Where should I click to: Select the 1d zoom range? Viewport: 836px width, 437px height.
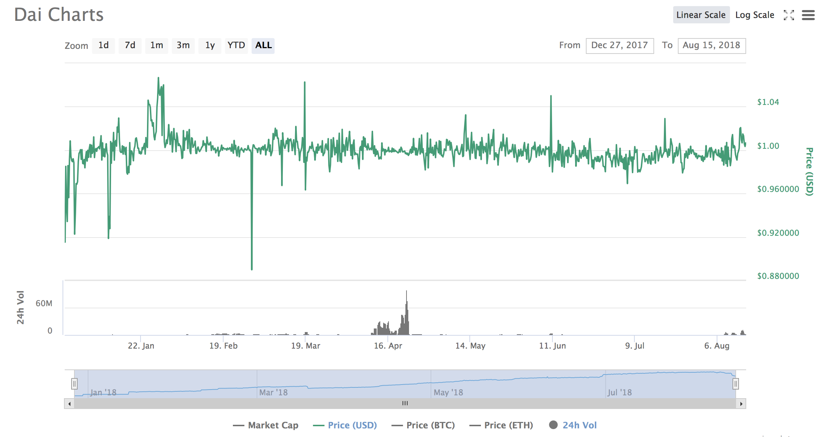[104, 46]
